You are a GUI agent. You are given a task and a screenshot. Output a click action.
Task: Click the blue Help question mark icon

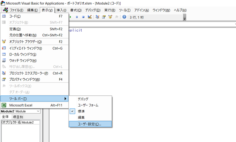coord(124,17)
